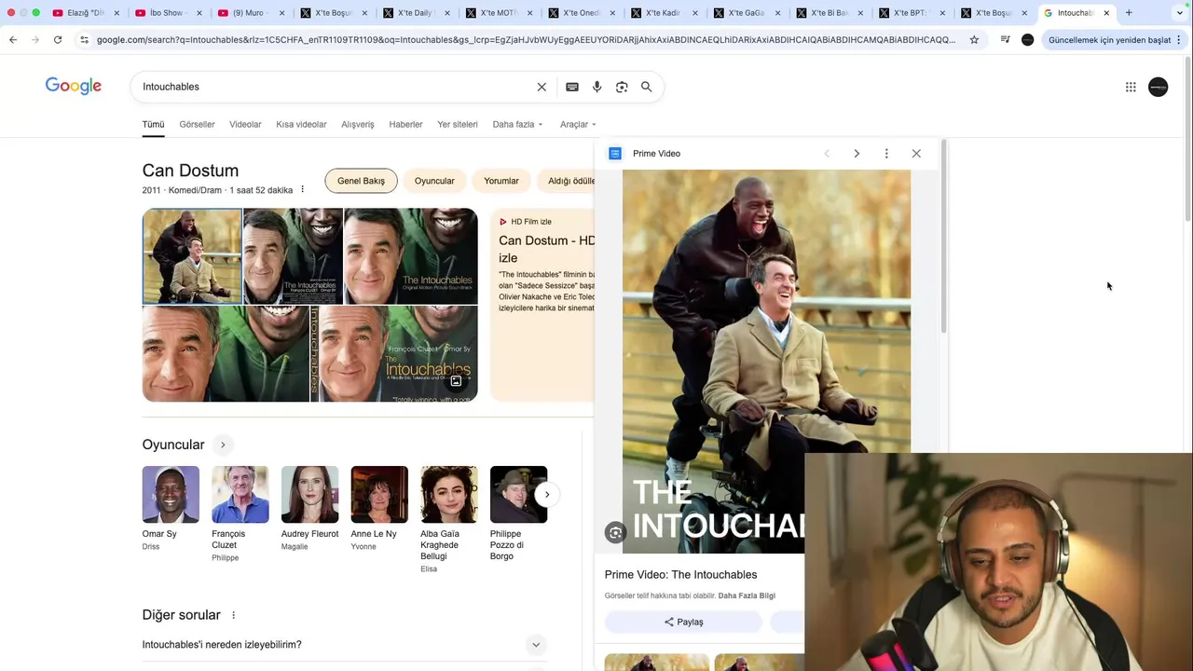
Task: Switch to the Kısa videolar tab
Action: pyautogui.click(x=301, y=124)
